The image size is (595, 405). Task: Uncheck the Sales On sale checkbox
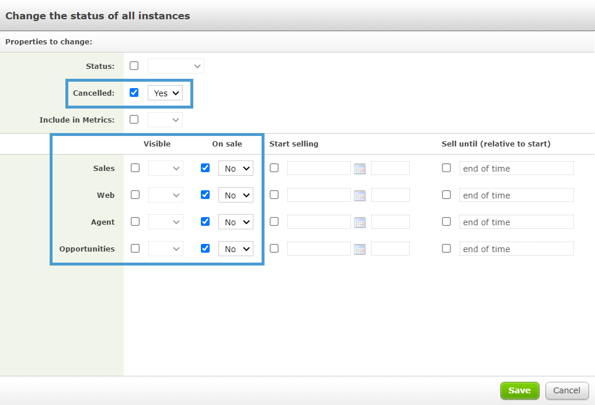click(205, 168)
